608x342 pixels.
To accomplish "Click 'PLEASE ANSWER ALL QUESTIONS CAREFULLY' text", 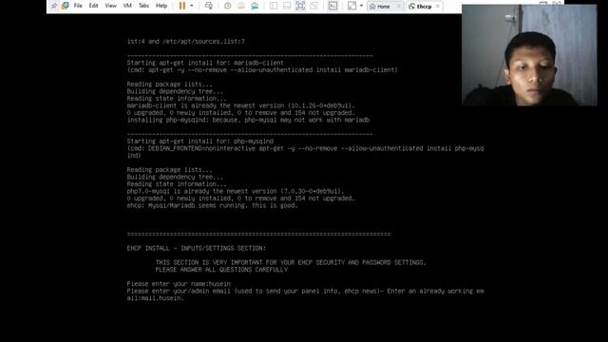I will click(221, 270).
